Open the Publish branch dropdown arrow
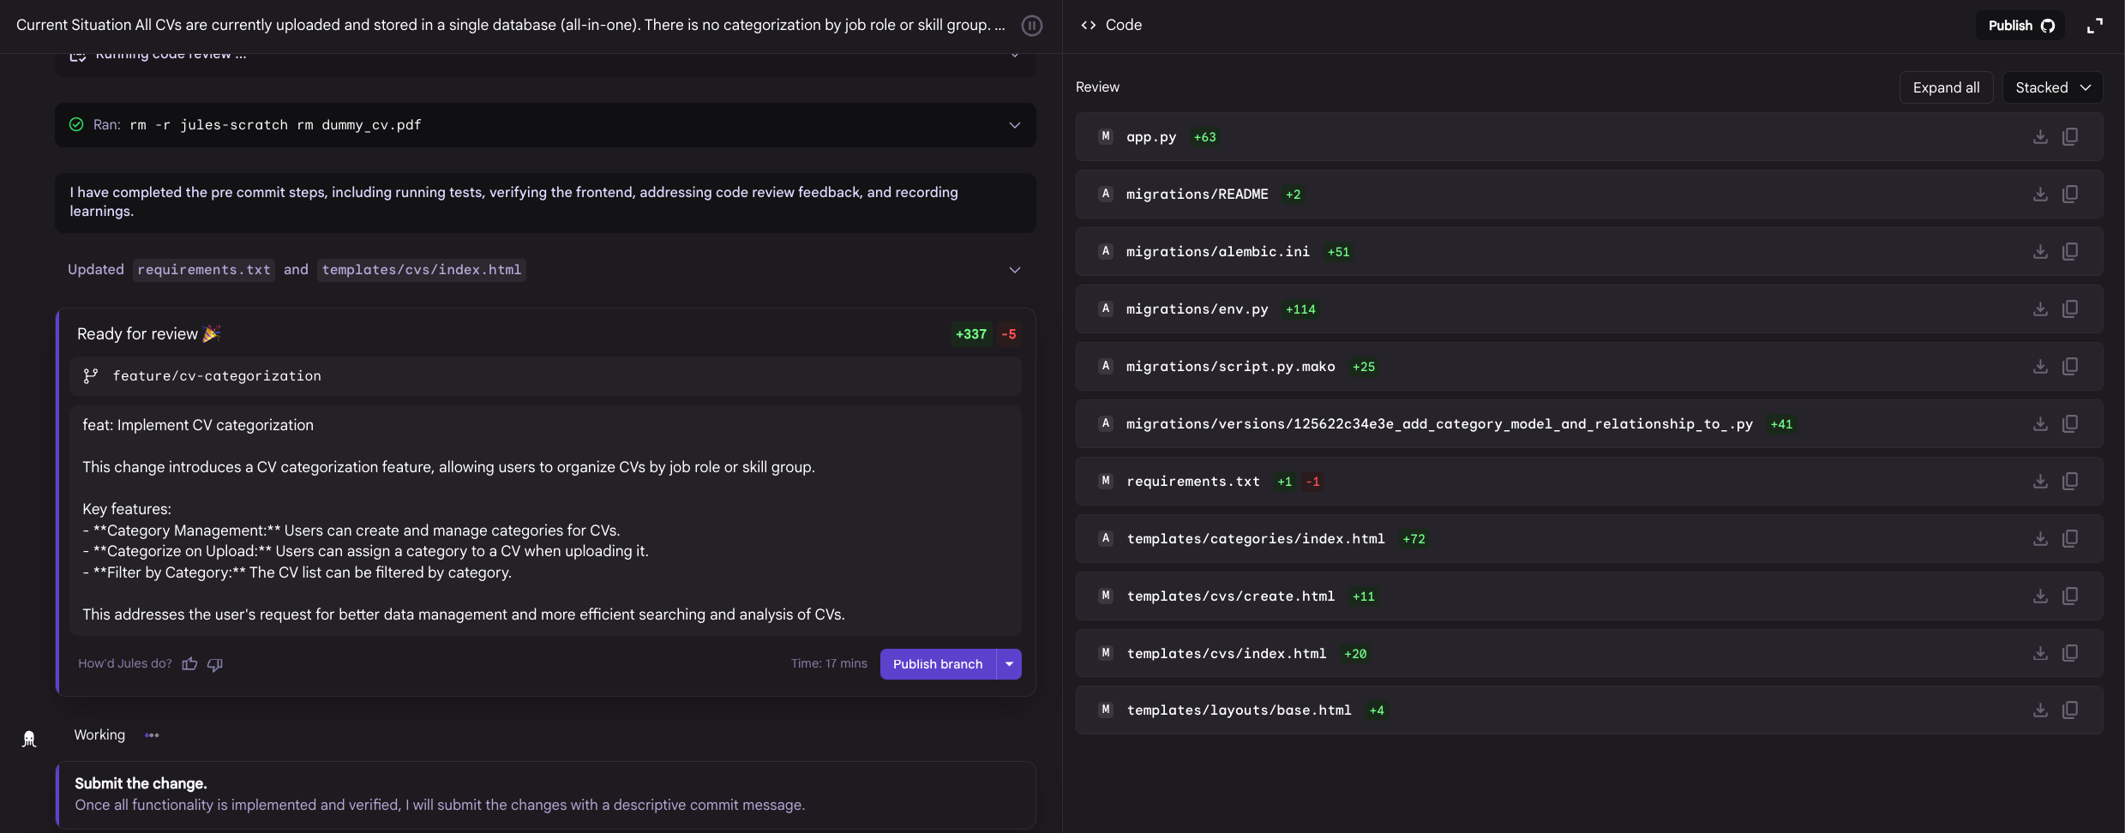2125x833 pixels. pos(1010,664)
